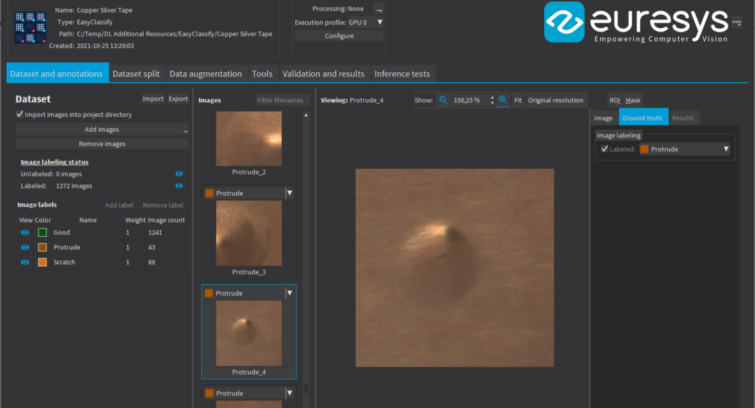
Task: Click the ellipsis icon beside the Euresys logo
Action: [x=737, y=21]
